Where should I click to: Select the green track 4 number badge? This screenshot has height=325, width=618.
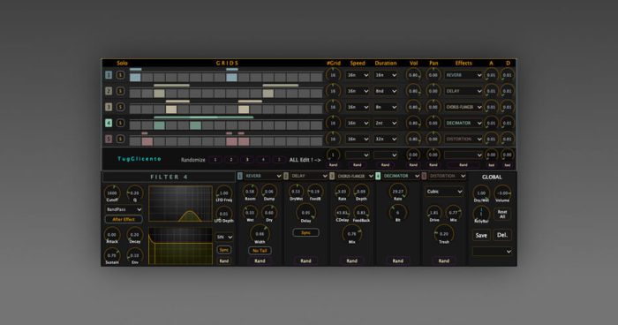tap(109, 123)
